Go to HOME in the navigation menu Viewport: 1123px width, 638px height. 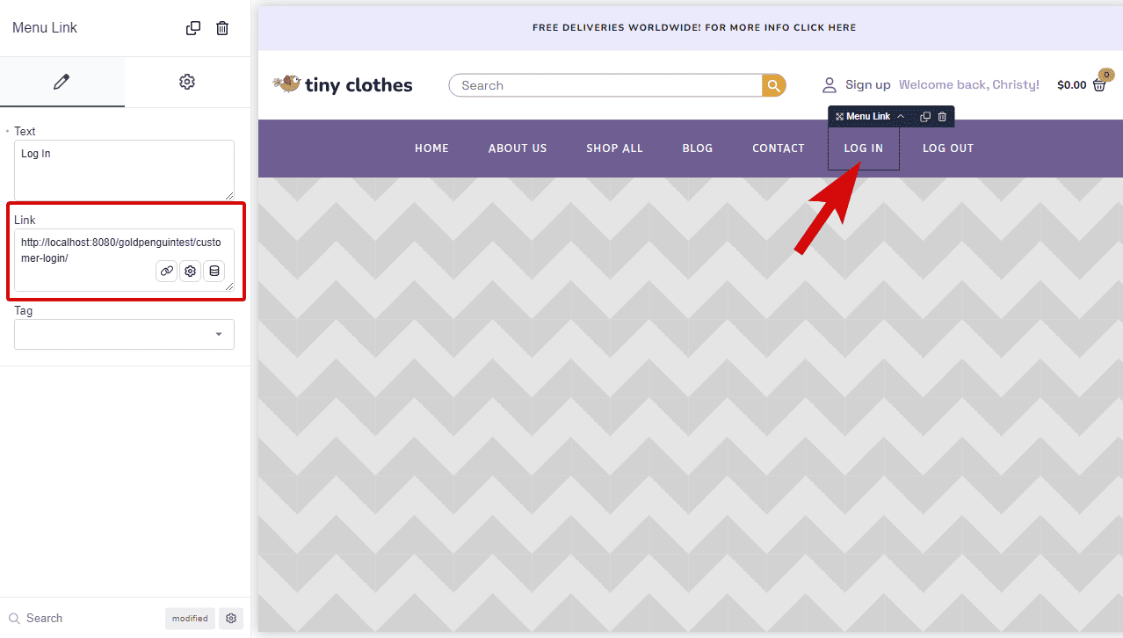[x=431, y=149]
